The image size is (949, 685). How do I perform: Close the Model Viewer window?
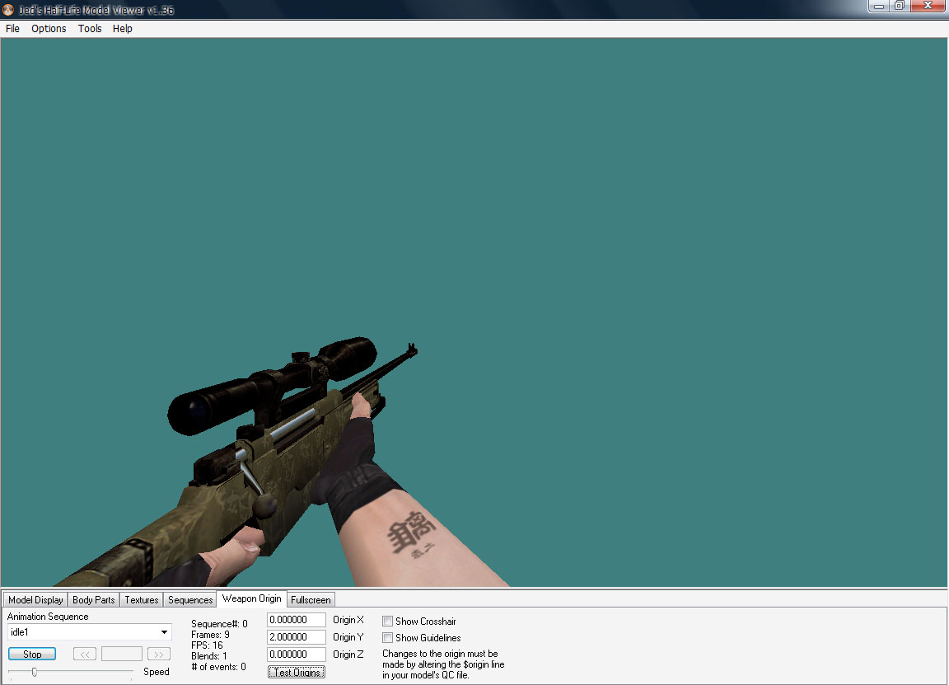[x=928, y=6]
